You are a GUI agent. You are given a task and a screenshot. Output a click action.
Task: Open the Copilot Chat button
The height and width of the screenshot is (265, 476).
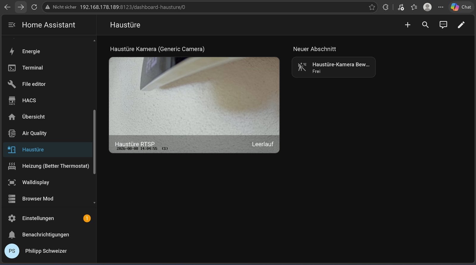[461, 7]
